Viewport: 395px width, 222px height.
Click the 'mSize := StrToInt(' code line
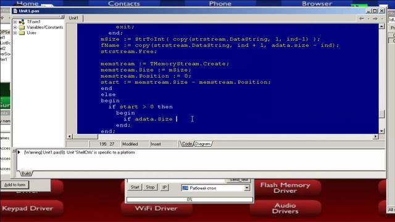[x=210, y=39]
